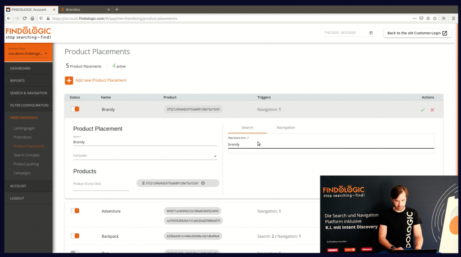This screenshot has height=257, width=461.
Task: Click the orange plus icon to add a placement
Action: (x=69, y=80)
